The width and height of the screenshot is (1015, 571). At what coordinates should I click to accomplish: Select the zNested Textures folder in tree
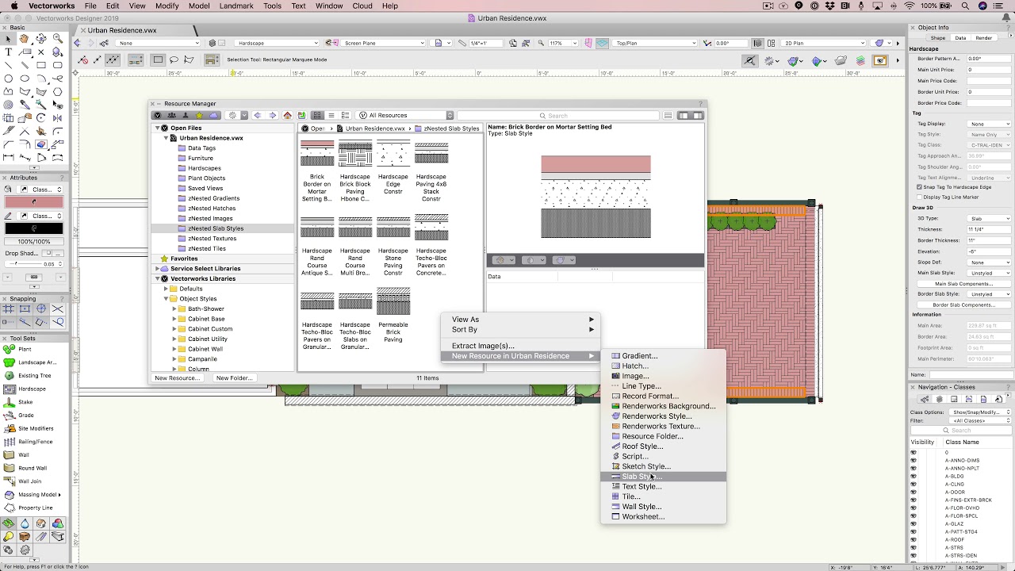pos(212,238)
